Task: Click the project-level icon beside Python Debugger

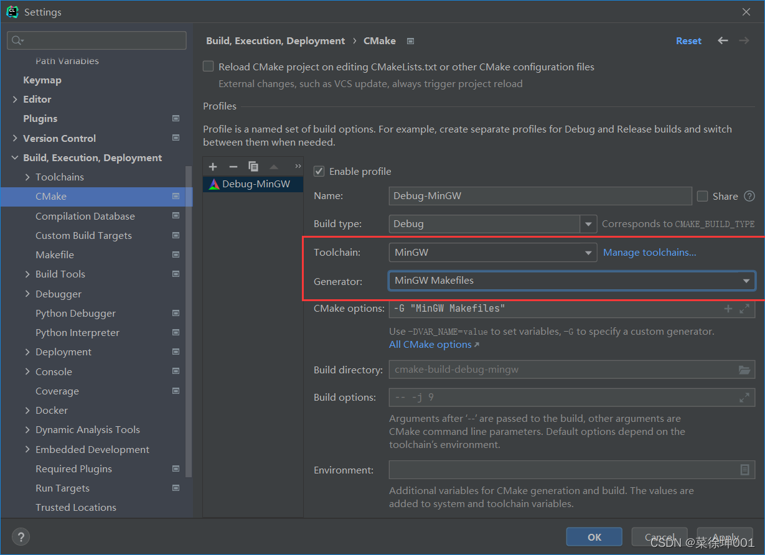Action: 176,313
